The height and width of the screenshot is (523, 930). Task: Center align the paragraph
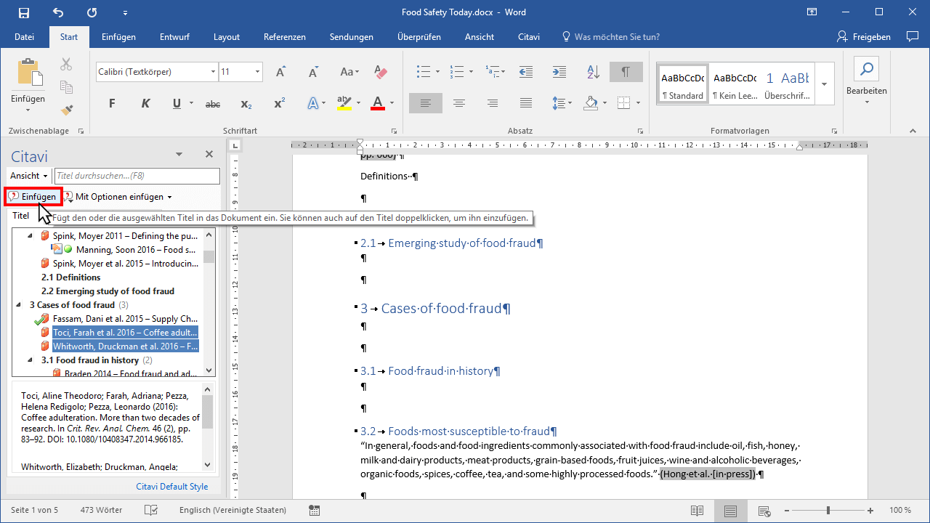[459, 104]
